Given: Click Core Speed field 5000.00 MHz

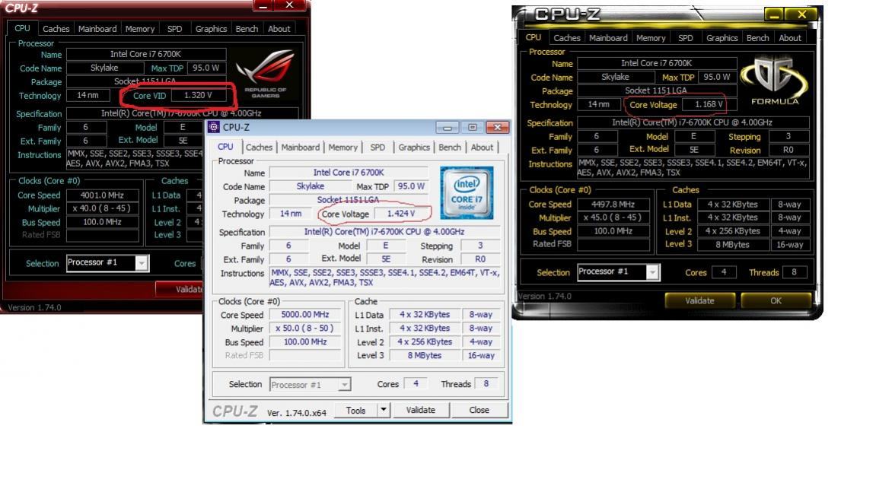Looking at the screenshot, I should pos(305,314).
